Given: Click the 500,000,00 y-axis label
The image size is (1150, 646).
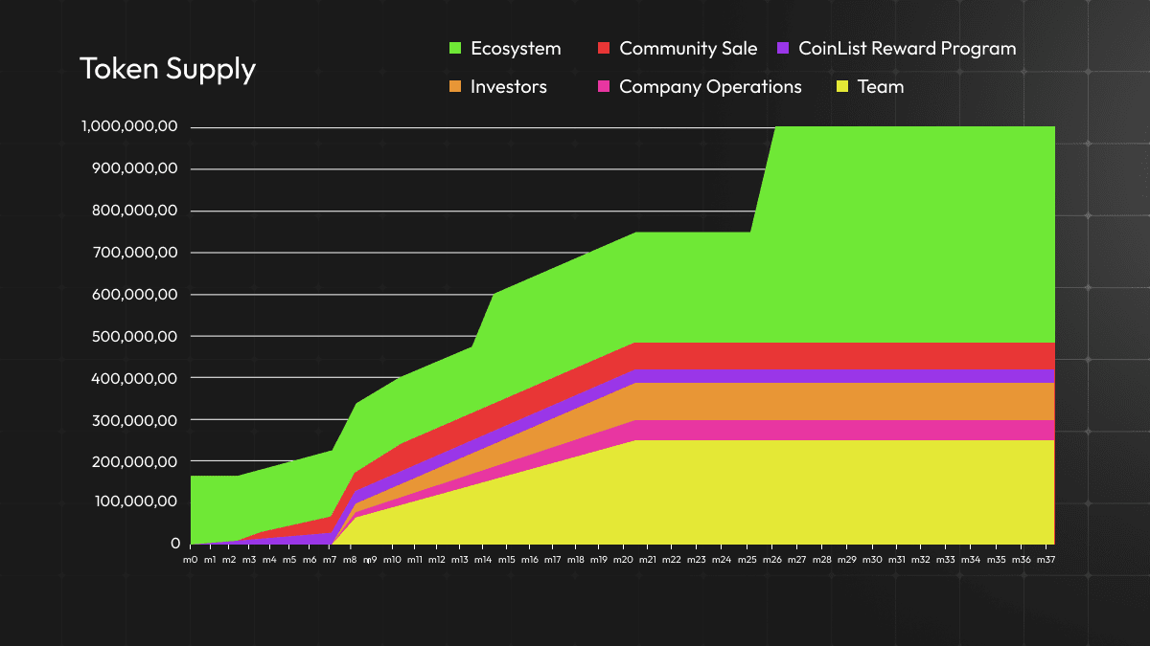Looking at the screenshot, I should point(134,336).
